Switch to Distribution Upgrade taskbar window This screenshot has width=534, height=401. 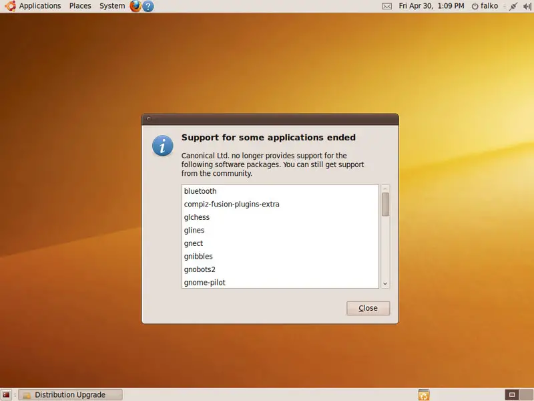(71, 395)
